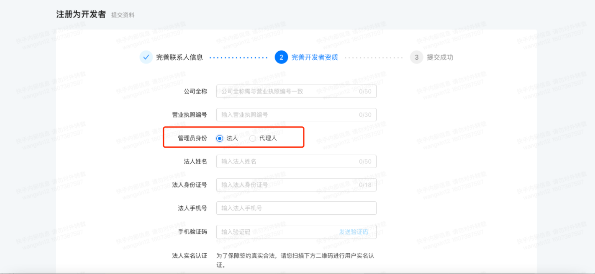Click the 法人姓名 label

195,162
